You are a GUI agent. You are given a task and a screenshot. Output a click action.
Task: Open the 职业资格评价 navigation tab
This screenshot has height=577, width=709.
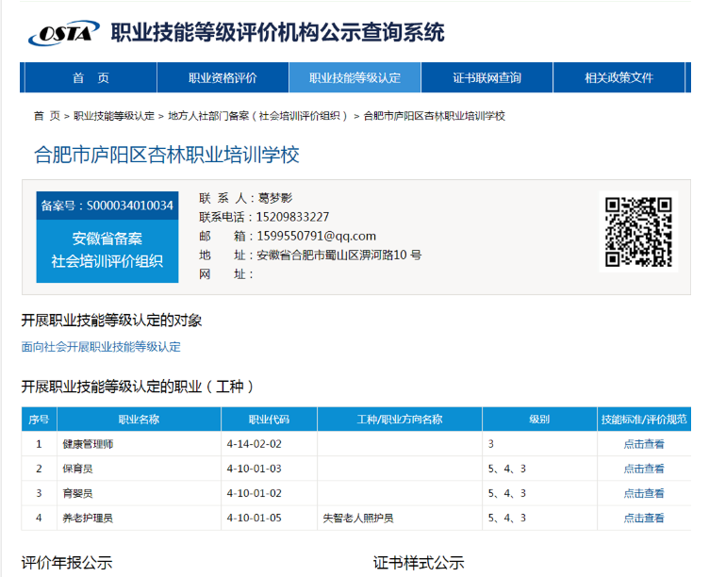click(223, 77)
